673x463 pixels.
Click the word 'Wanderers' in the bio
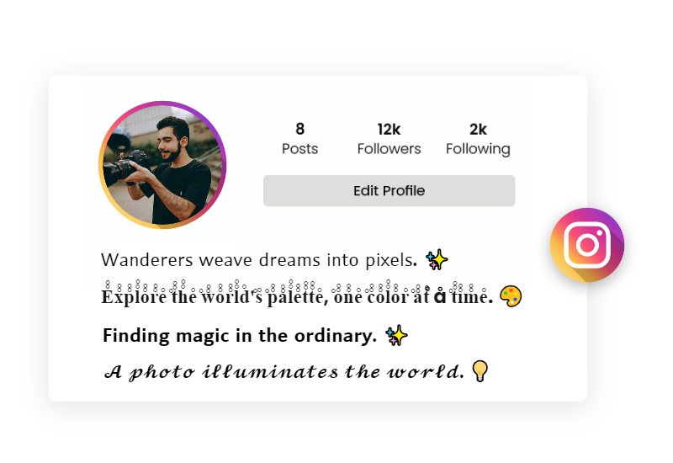pos(146,260)
